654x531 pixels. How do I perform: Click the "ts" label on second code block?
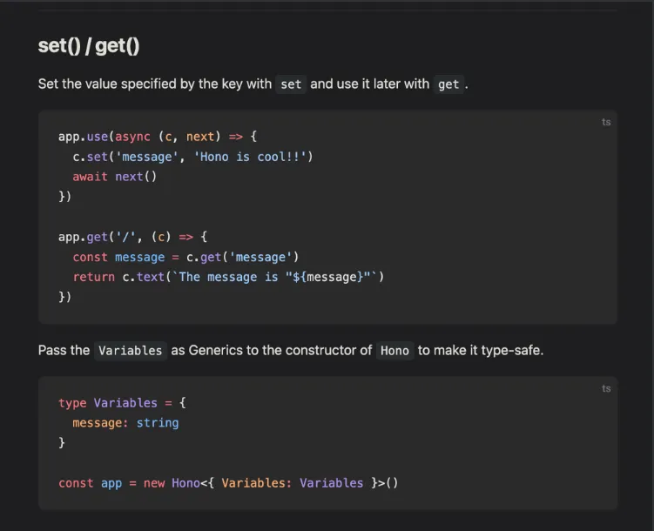point(606,388)
